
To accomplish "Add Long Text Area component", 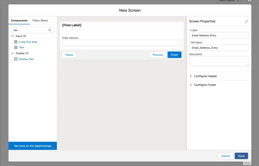I will 28,42.
